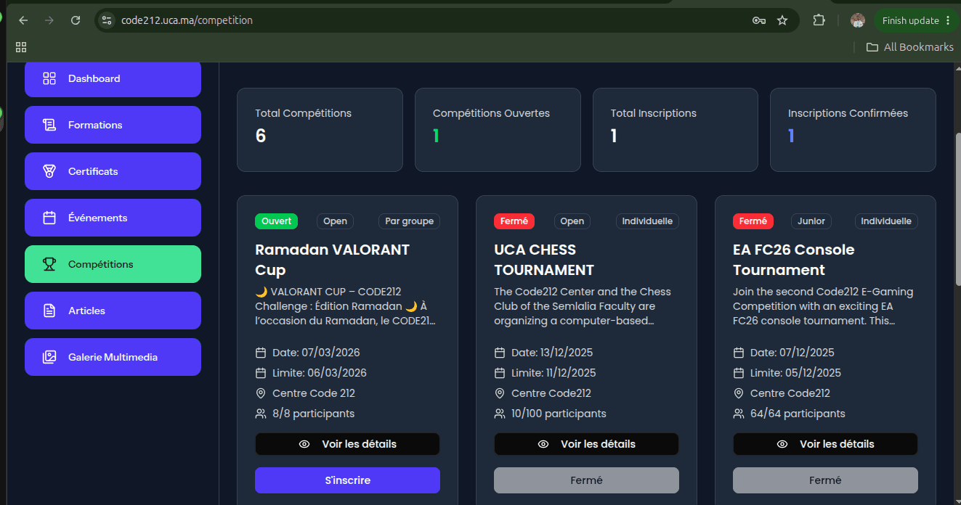
Task: Click the Total Inscriptions stat card
Action: coord(676,130)
